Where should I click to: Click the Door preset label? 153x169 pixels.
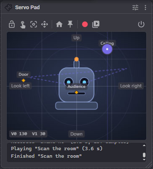[x=24, y=74]
